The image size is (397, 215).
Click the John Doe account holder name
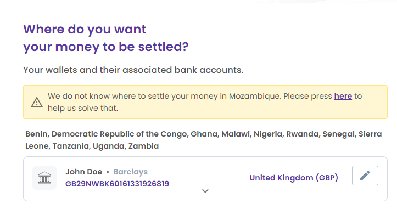[84, 172]
